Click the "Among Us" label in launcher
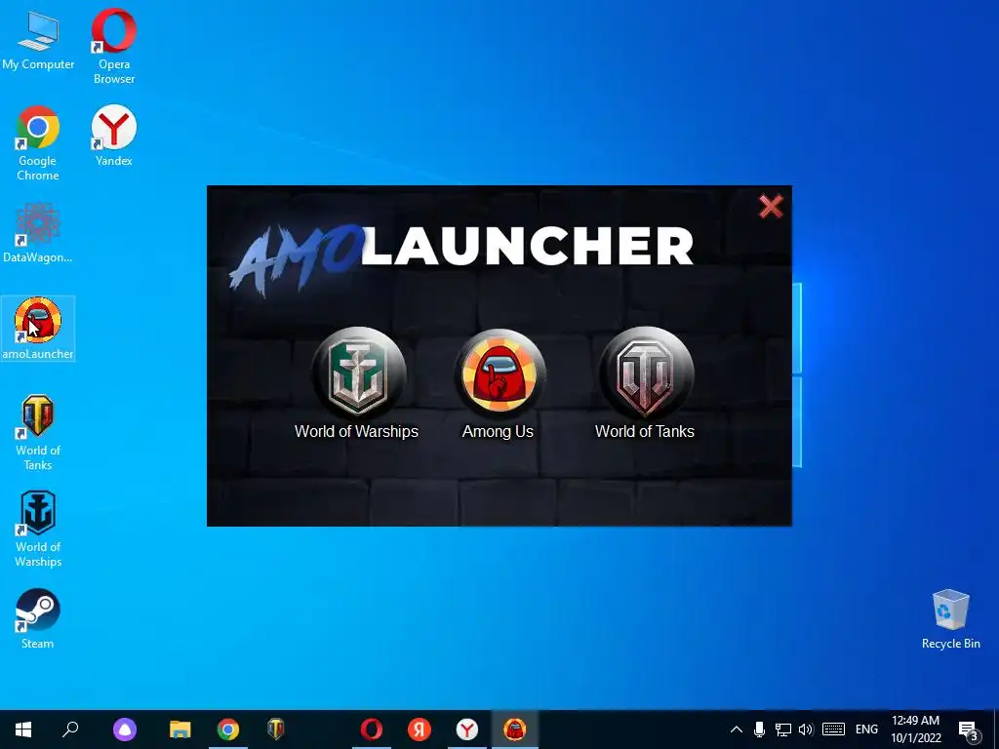999x749 pixels. pos(498,431)
